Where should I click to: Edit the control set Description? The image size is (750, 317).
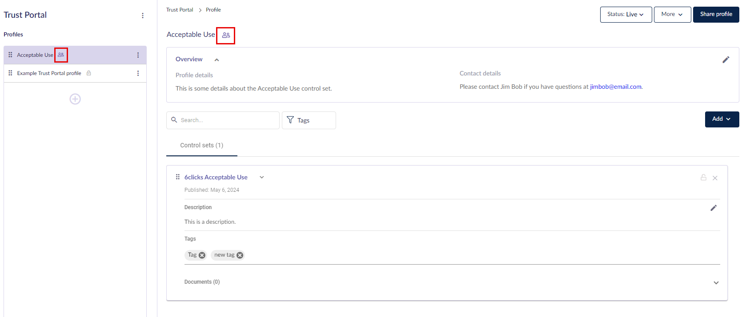(x=714, y=208)
